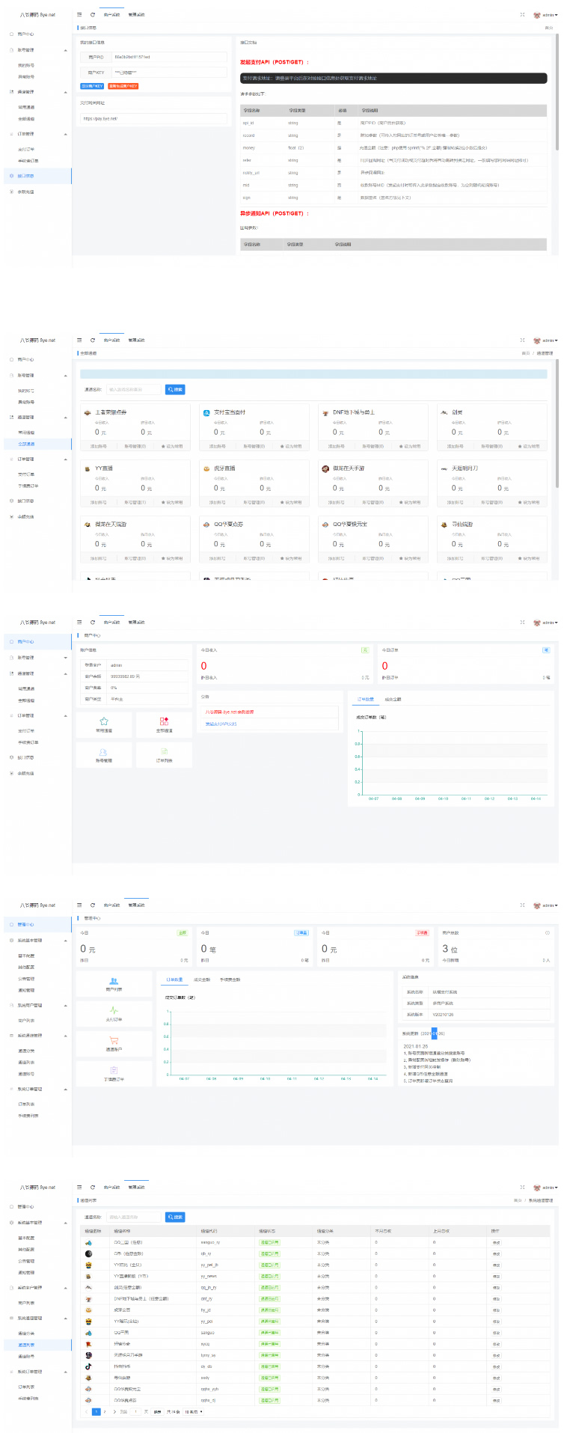The image size is (564, 1433).
Task: Collapse 系统订单管理 in the 通道列表 page sidebar
Action: [65, 1372]
